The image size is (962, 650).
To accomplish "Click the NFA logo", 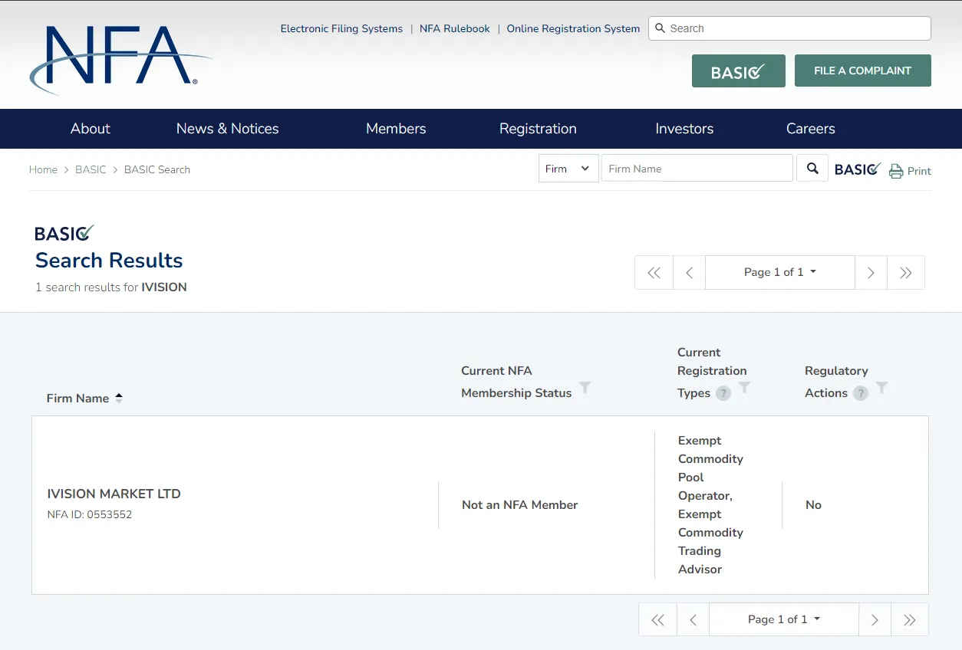I will (120, 59).
